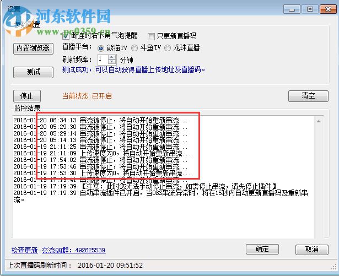Image resolution: width=339 pixels, height=276 pixels.
Task: Select the 熊猫TV radio button
Action: pyautogui.click(x=101, y=48)
